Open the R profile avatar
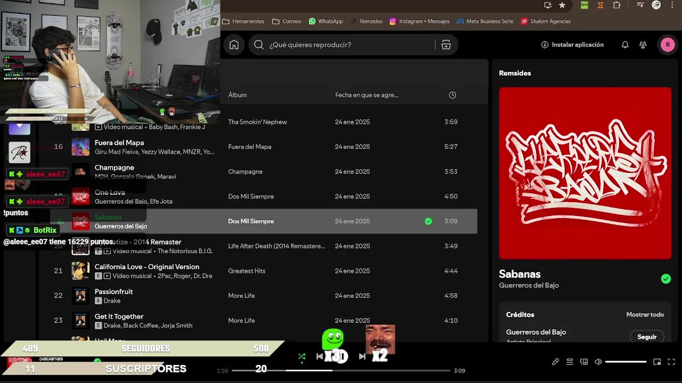The width and height of the screenshot is (682, 383). (668, 45)
